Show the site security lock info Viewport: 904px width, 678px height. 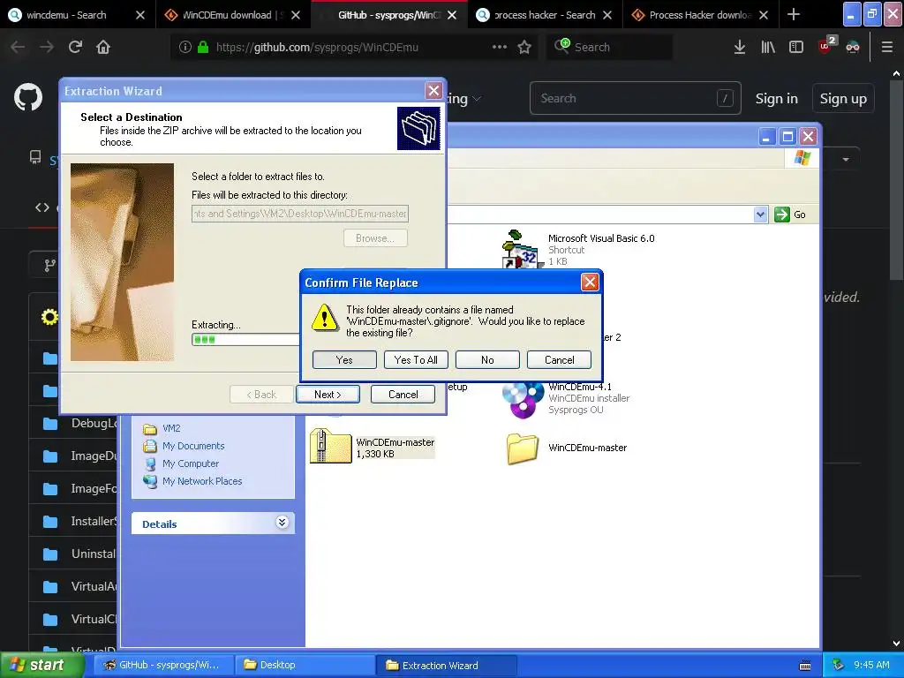pyautogui.click(x=203, y=48)
